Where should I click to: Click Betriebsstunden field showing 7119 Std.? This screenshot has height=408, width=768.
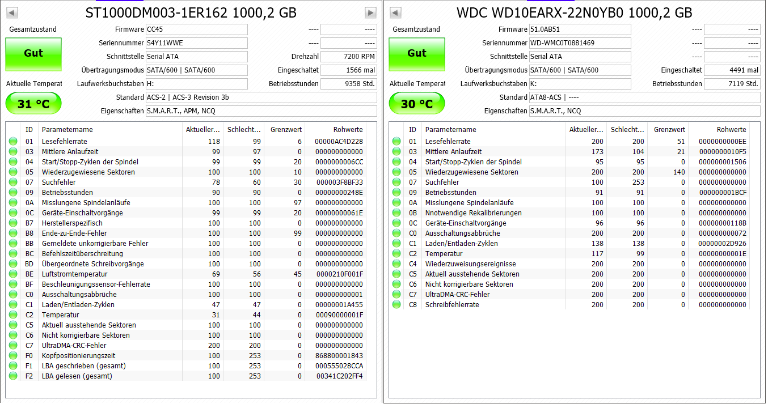[732, 84]
